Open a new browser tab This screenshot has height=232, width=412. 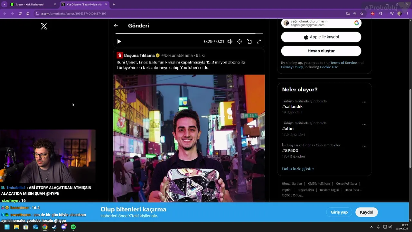tap(114, 5)
